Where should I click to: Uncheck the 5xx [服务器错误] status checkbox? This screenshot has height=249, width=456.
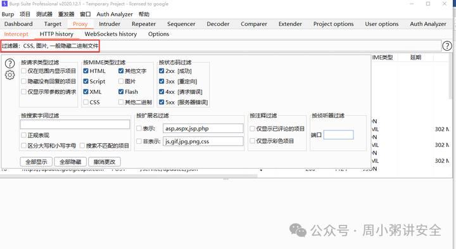tap(161, 102)
